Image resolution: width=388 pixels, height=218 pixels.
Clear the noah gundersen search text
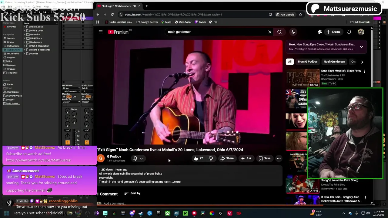(x=269, y=32)
